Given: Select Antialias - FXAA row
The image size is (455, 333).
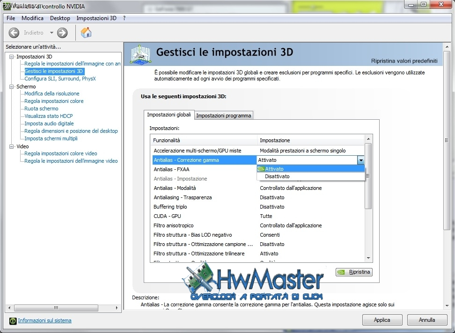Looking at the screenshot, I should (204, 170).
